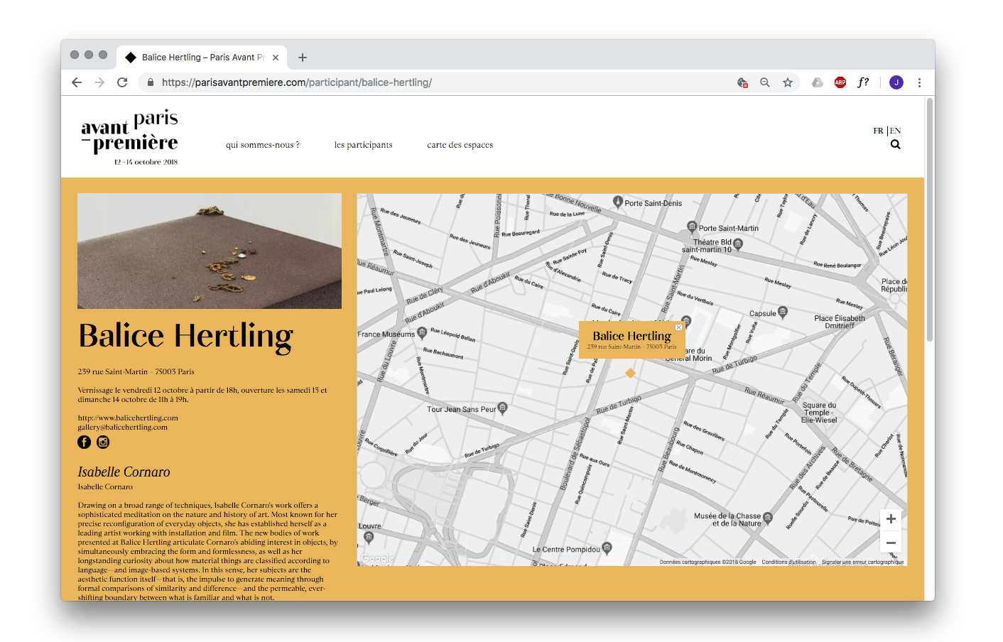The image size is (1003, 642).
Task: Switch the site language to EN
Action: pos(896,131)
